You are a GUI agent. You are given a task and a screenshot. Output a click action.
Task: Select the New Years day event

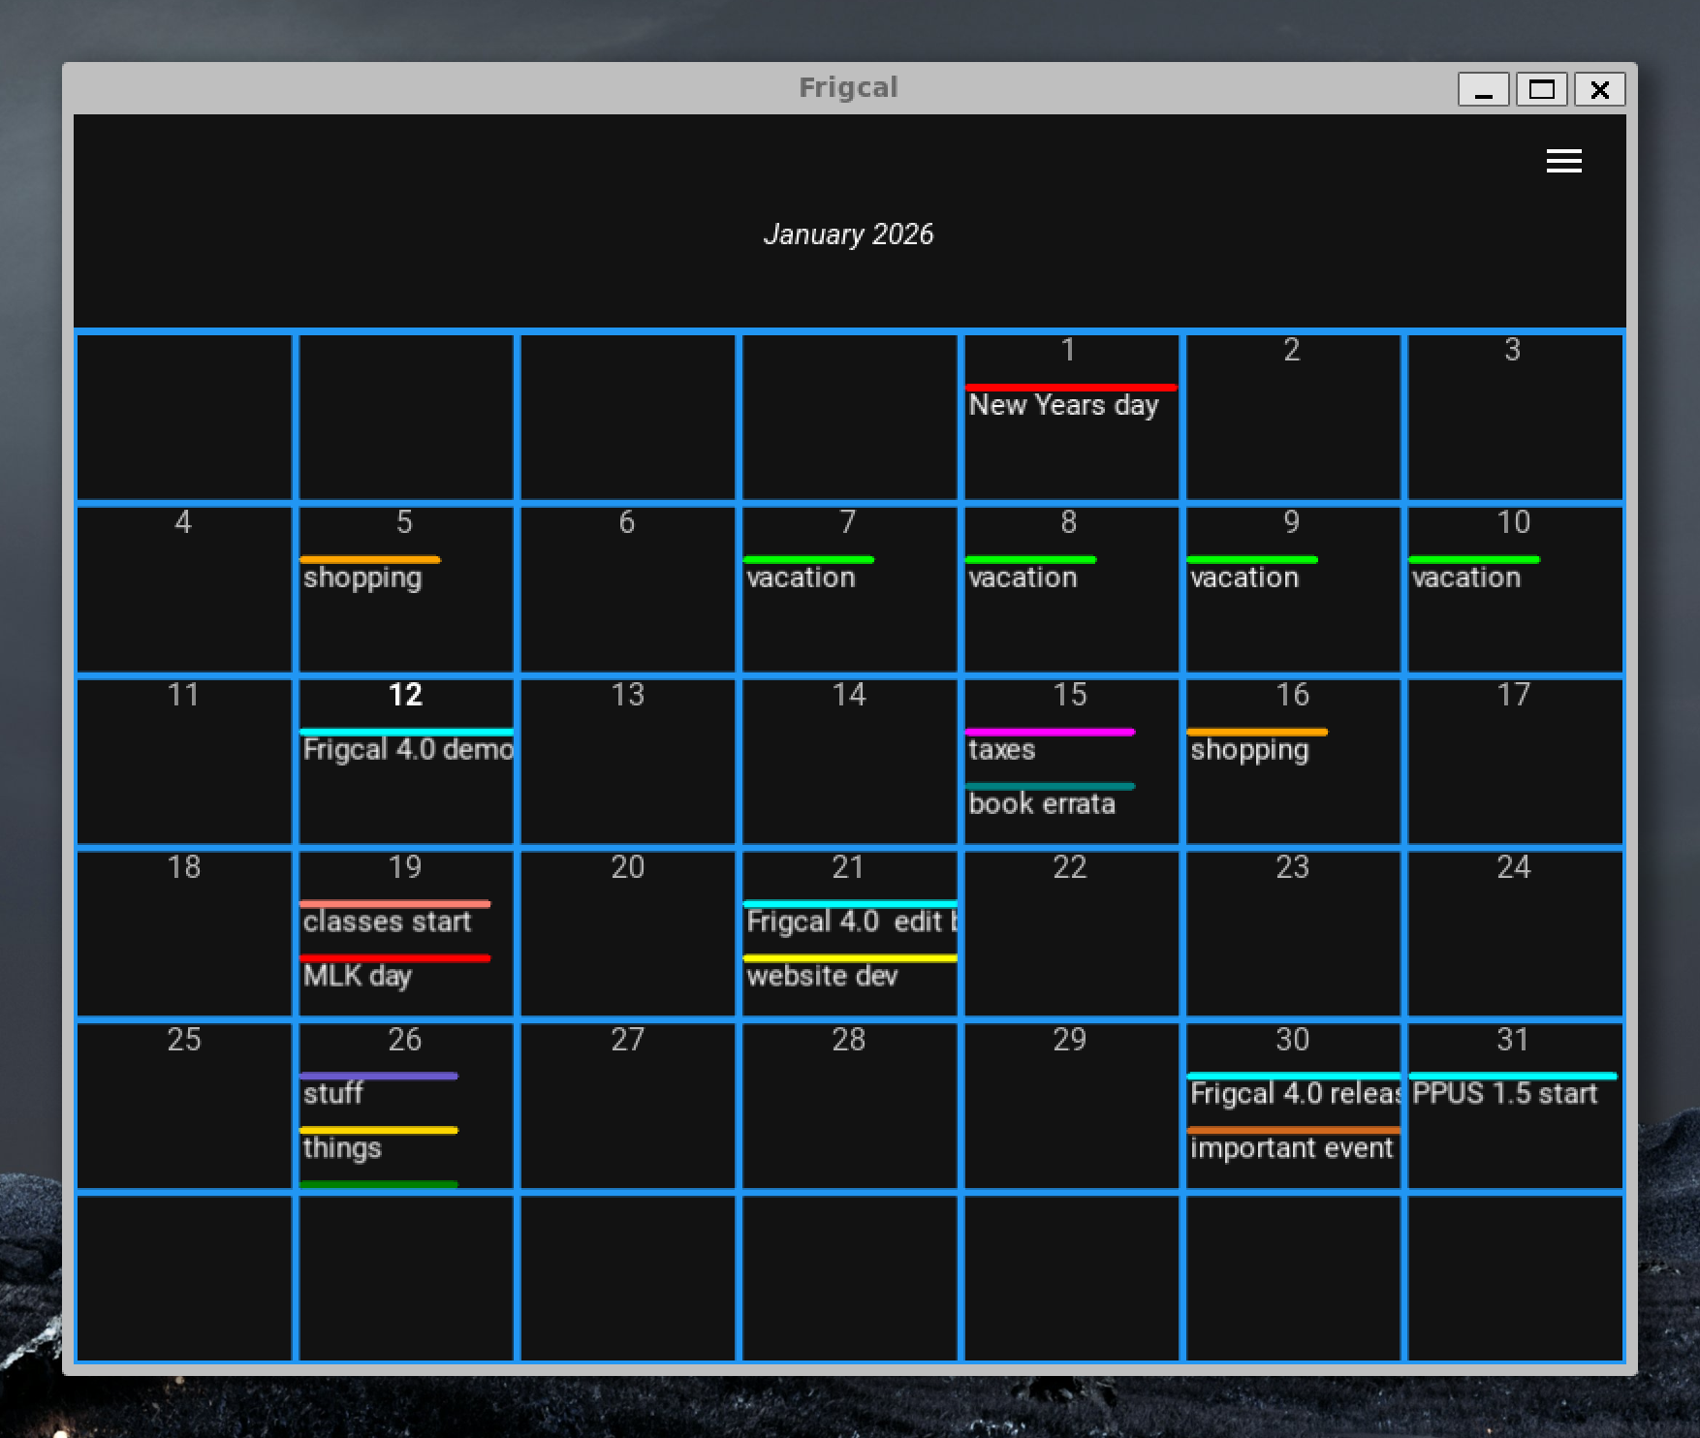point(1063,405)
